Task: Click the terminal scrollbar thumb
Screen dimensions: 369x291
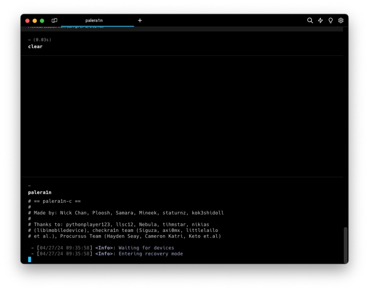Action: (345, 245)
